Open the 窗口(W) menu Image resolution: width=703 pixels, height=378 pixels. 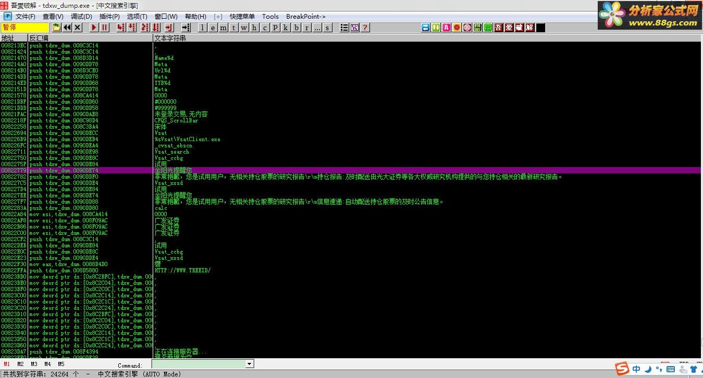tap(166, 17)
